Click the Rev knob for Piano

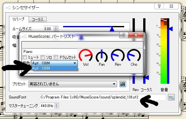[118, 55]
